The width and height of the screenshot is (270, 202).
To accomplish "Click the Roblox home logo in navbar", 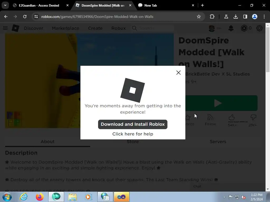I will pyautogui.click(x=16, y=28).
